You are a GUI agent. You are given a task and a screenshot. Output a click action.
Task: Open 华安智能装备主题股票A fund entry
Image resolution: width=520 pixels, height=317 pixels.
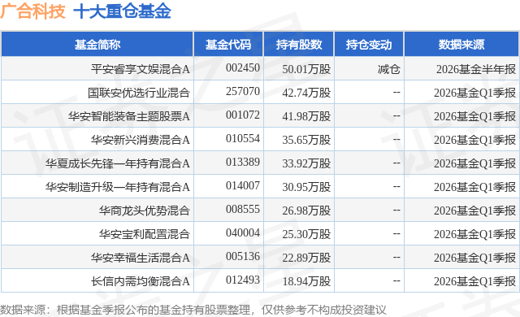(129, 116)
